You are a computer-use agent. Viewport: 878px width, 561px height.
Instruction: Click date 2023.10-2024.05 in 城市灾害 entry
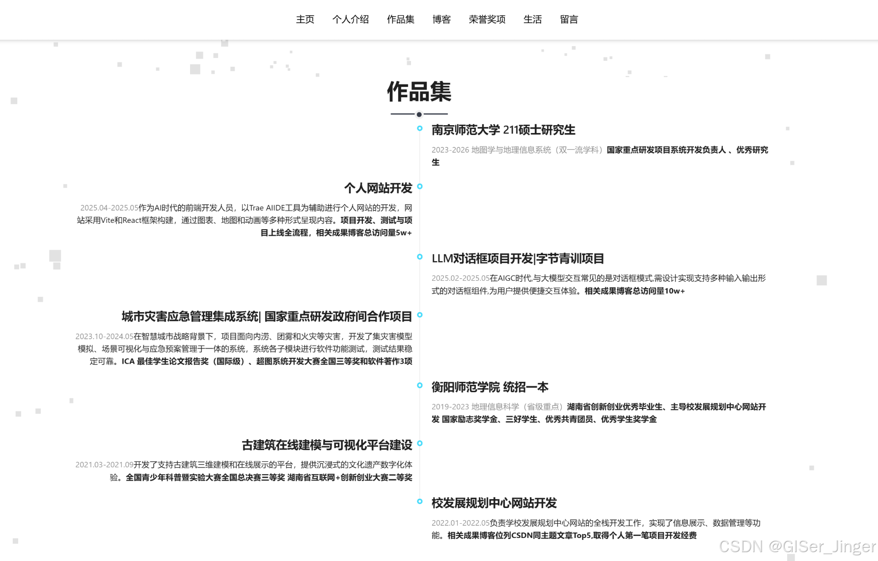(x=104, y=336)
